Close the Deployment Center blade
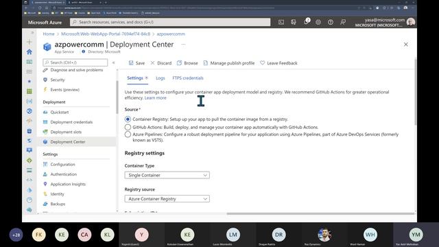This screenshot has width=439, height=247. point(405,45)
